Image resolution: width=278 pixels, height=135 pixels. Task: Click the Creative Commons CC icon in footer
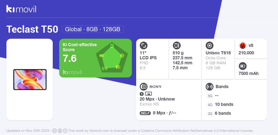[x=55, y=131]
